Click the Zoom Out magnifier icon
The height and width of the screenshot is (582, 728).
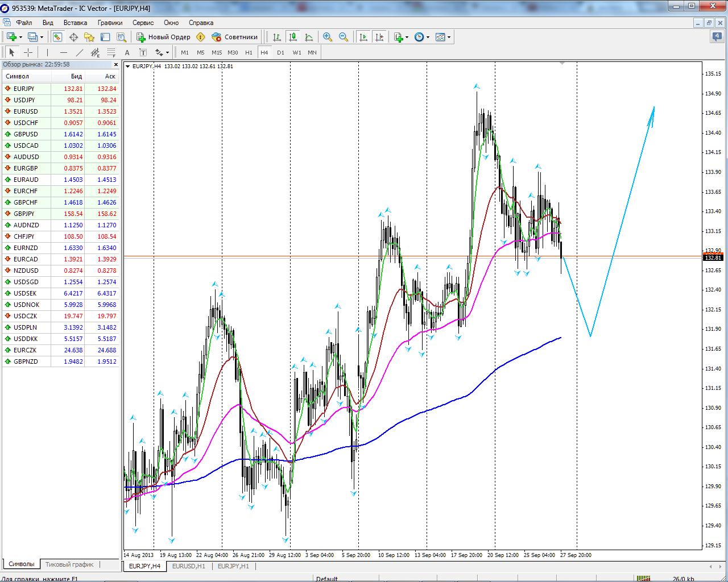click(344, 37)
